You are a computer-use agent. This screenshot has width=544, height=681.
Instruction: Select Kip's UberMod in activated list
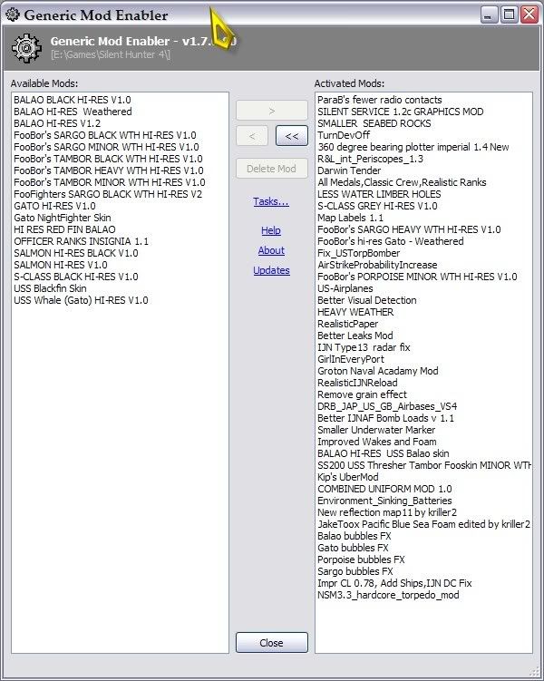(350, 477)
